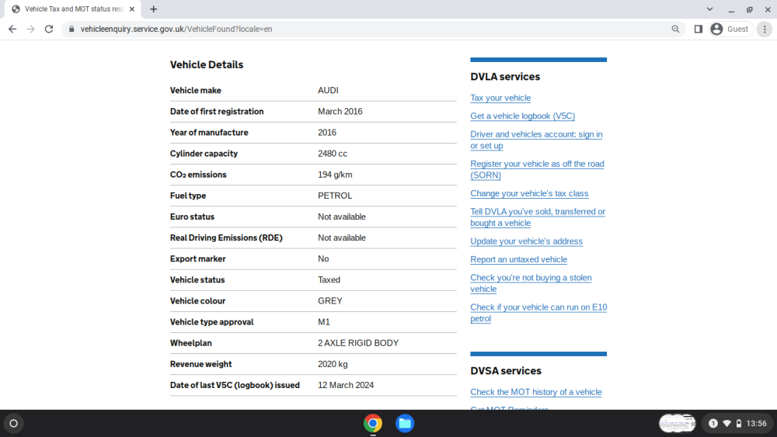Open Update your vehicle's address link
Viewport: 777px width, 437px height.
[x=526, y=241]
